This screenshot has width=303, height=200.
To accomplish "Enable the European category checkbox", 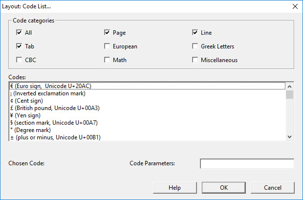I will pos(107,46).
